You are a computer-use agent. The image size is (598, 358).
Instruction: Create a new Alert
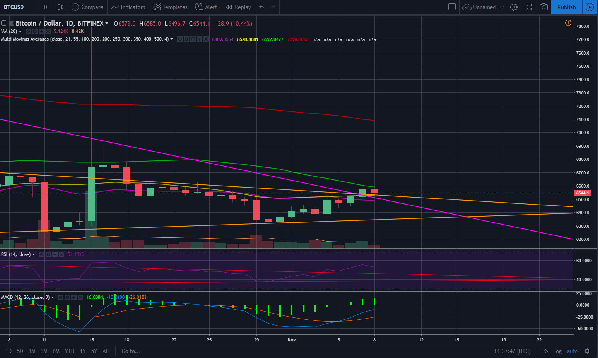[x=206, y=7]
